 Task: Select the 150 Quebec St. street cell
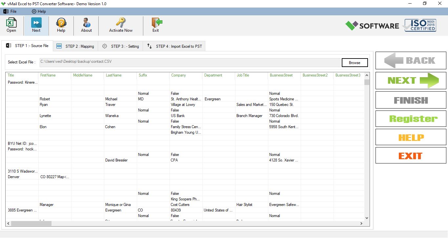pyautogui.click(x=284, y=105)
